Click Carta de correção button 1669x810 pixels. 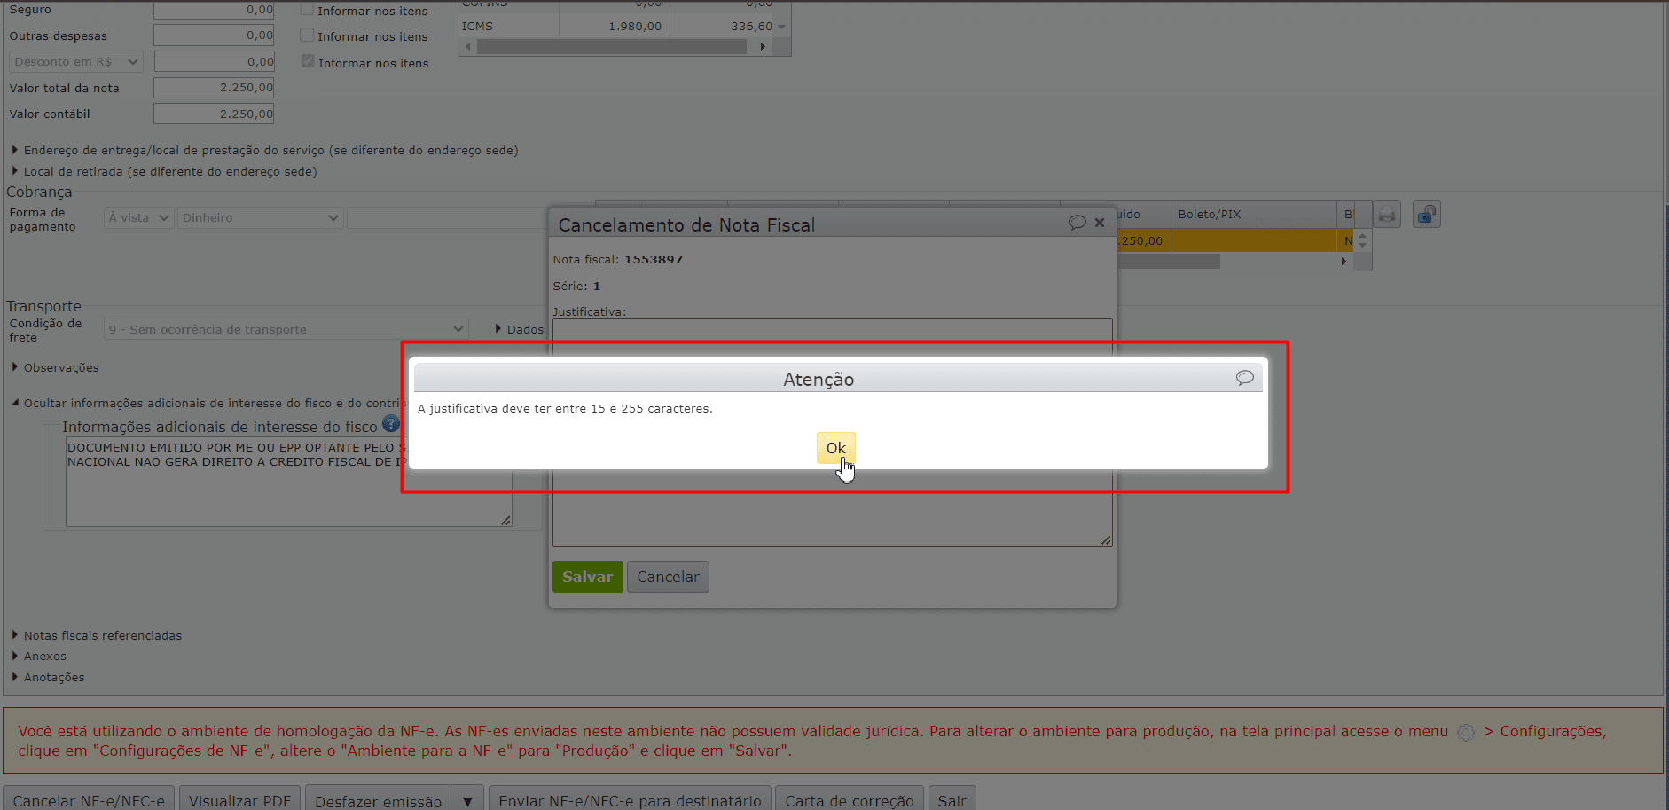click(x=850, y=800)
